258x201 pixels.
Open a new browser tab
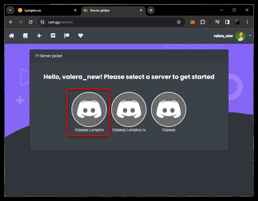point(151,10)
